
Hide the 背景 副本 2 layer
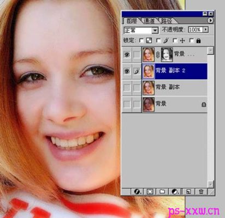[x=127, y=71]
